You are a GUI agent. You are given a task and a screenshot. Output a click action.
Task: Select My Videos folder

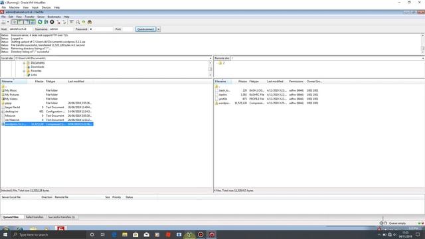[x=11, y=99]
